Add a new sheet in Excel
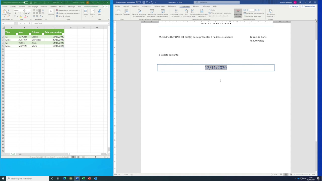Image resolution: width=322 pixels, height=181 pixels. 20,154
